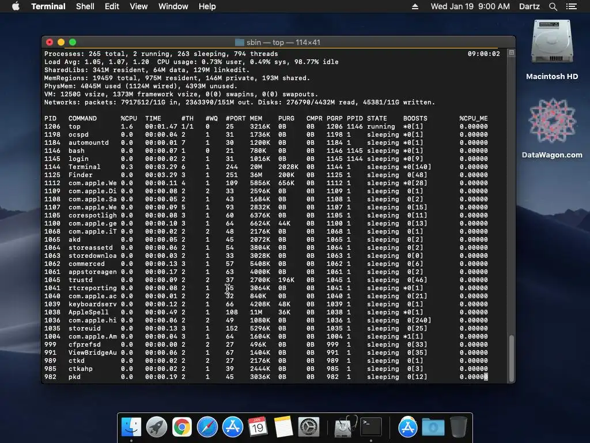Click the split pane icon in Terminal
The image size is (590, 443).
pyautogui.click(x=512, y=53)
